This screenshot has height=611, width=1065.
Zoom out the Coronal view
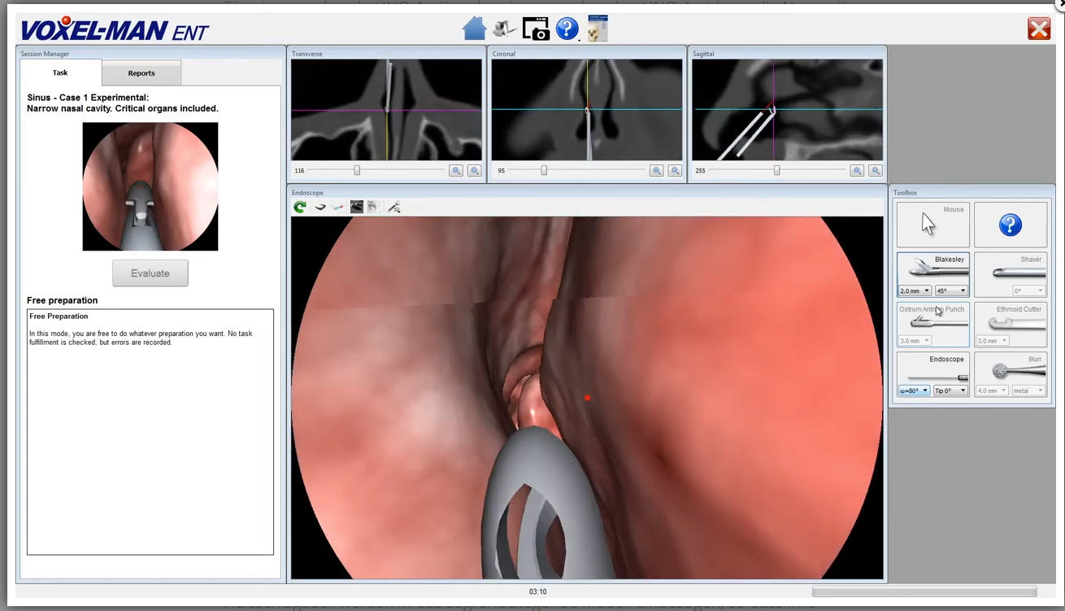coord(676,171)
